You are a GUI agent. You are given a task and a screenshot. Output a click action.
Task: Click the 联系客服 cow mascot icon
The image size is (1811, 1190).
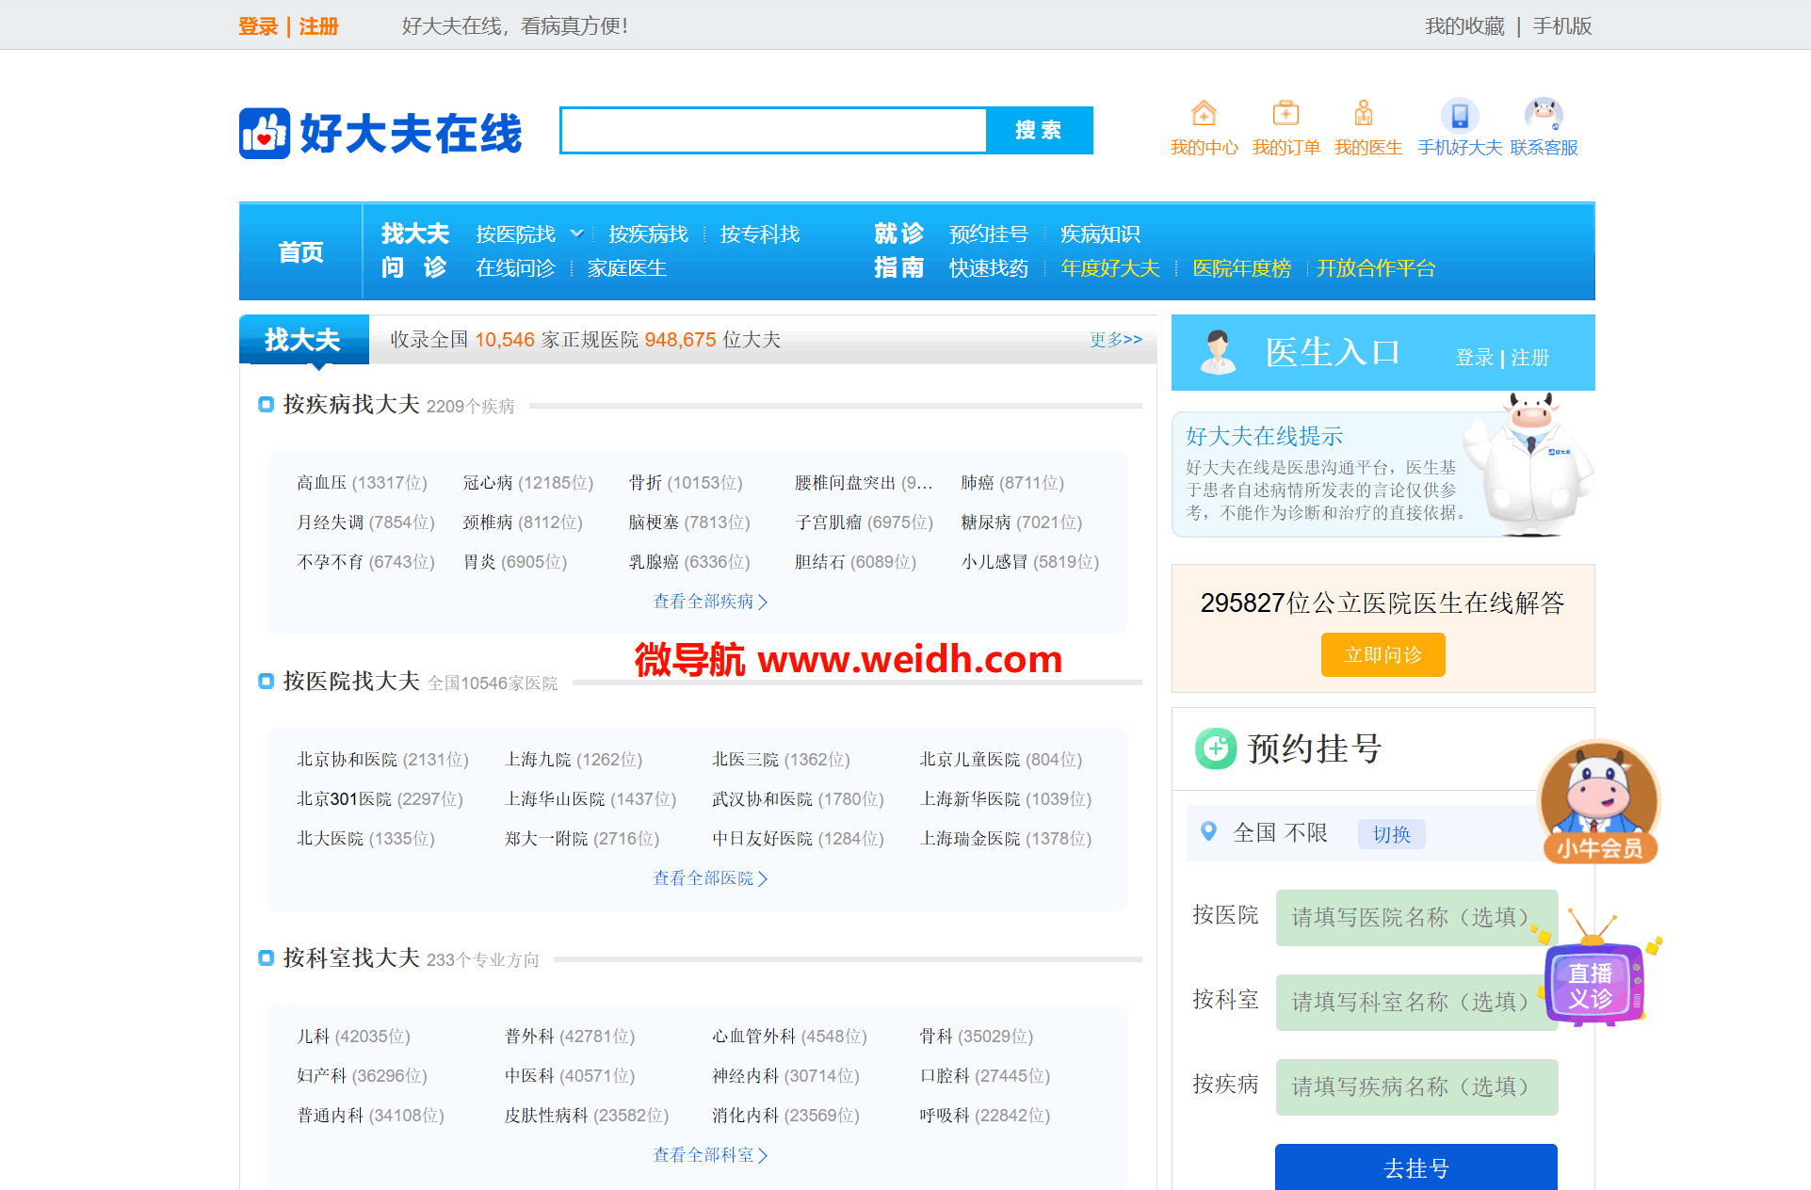(x=1544, y=115)
